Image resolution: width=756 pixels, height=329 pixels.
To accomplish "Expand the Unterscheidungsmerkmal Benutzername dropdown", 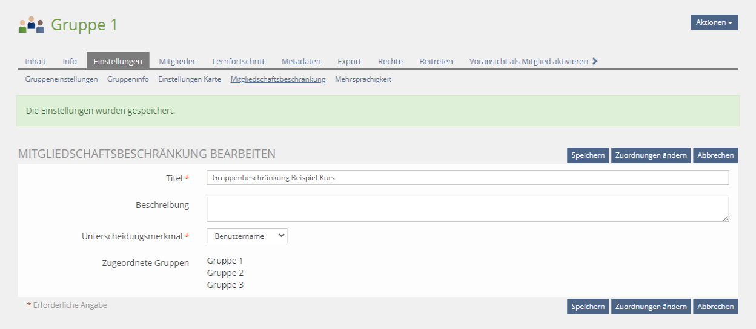I will point(247,236).
